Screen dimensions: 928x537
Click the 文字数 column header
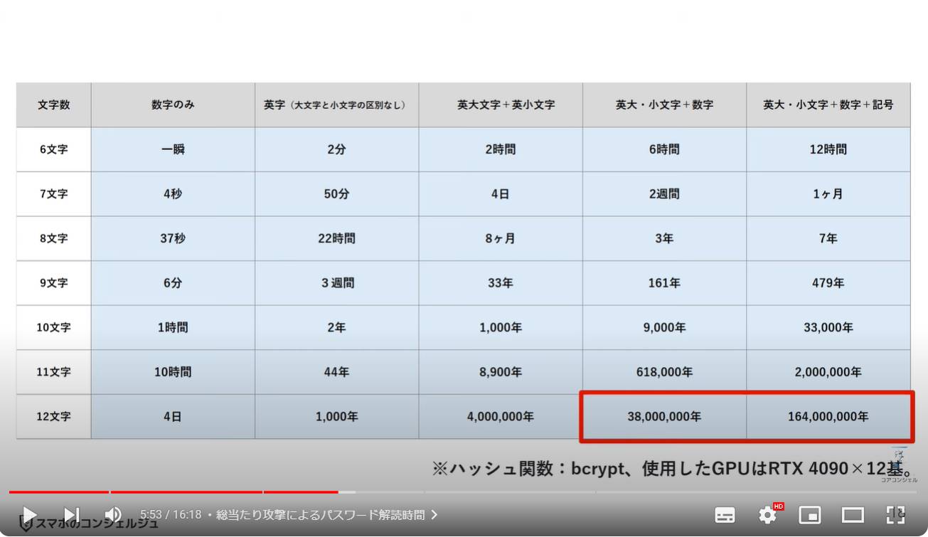point(54,105)
